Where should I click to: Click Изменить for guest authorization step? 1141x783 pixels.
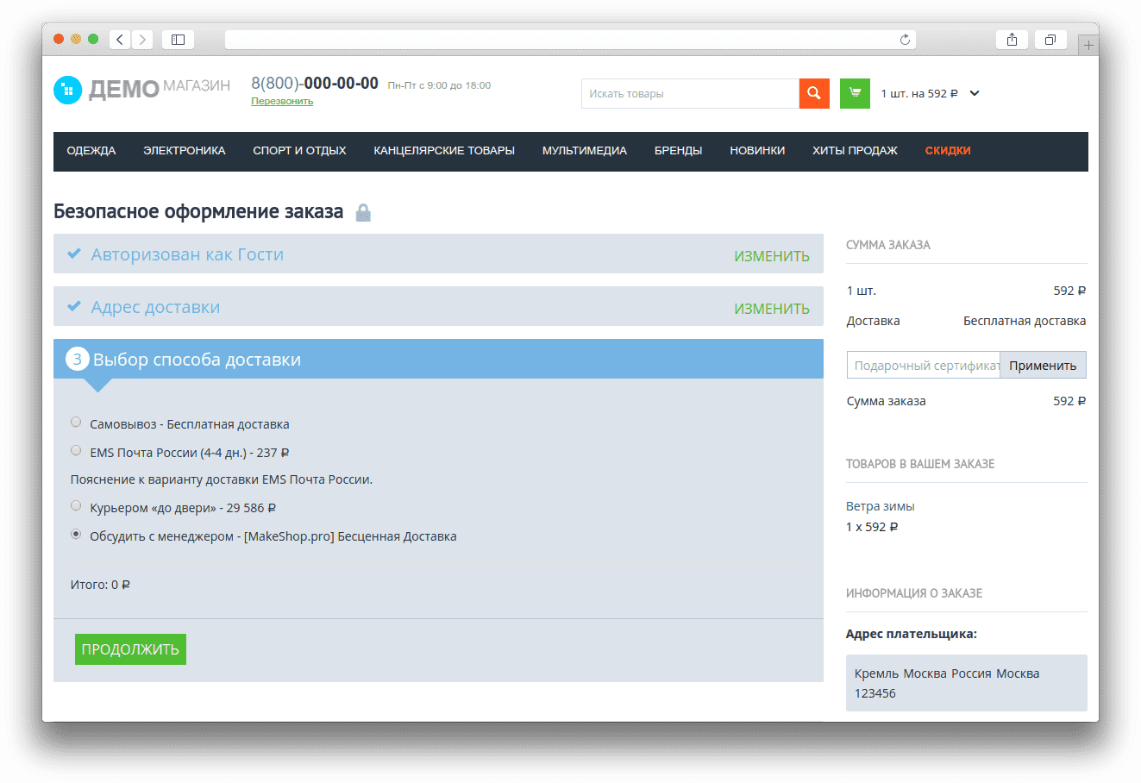pyautogui.click(x=772, y=256)
